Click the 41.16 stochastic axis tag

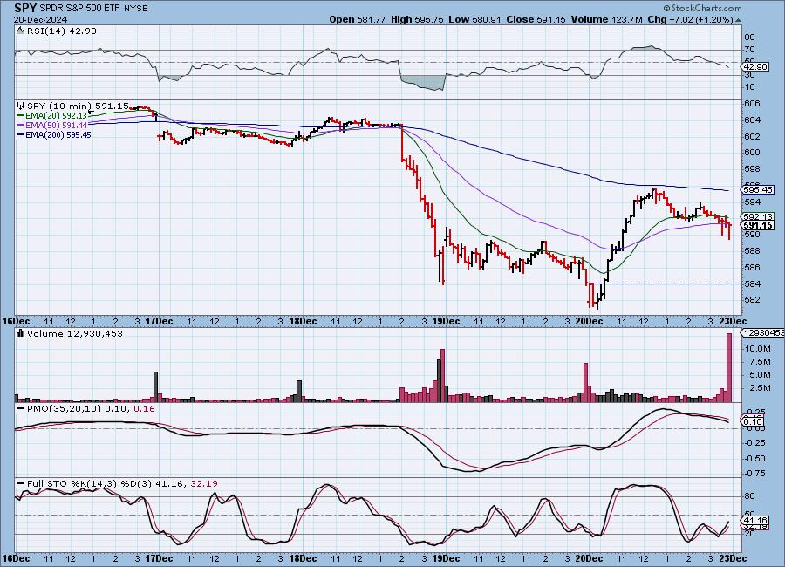click(x=755, y=521)
